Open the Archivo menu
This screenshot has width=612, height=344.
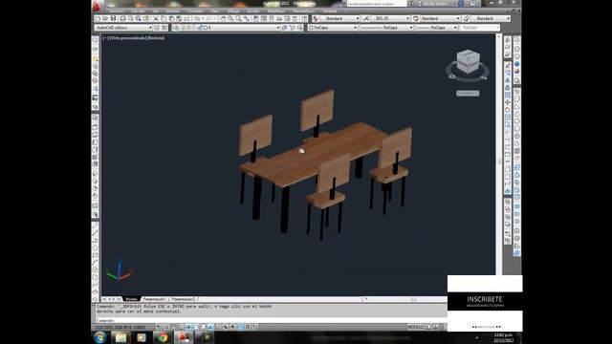pyautogui.click(x=117, y=11)
